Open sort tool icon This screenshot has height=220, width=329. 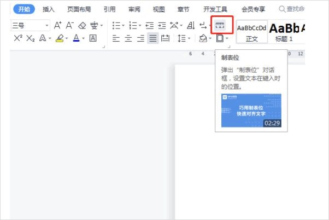coord(191,26)
